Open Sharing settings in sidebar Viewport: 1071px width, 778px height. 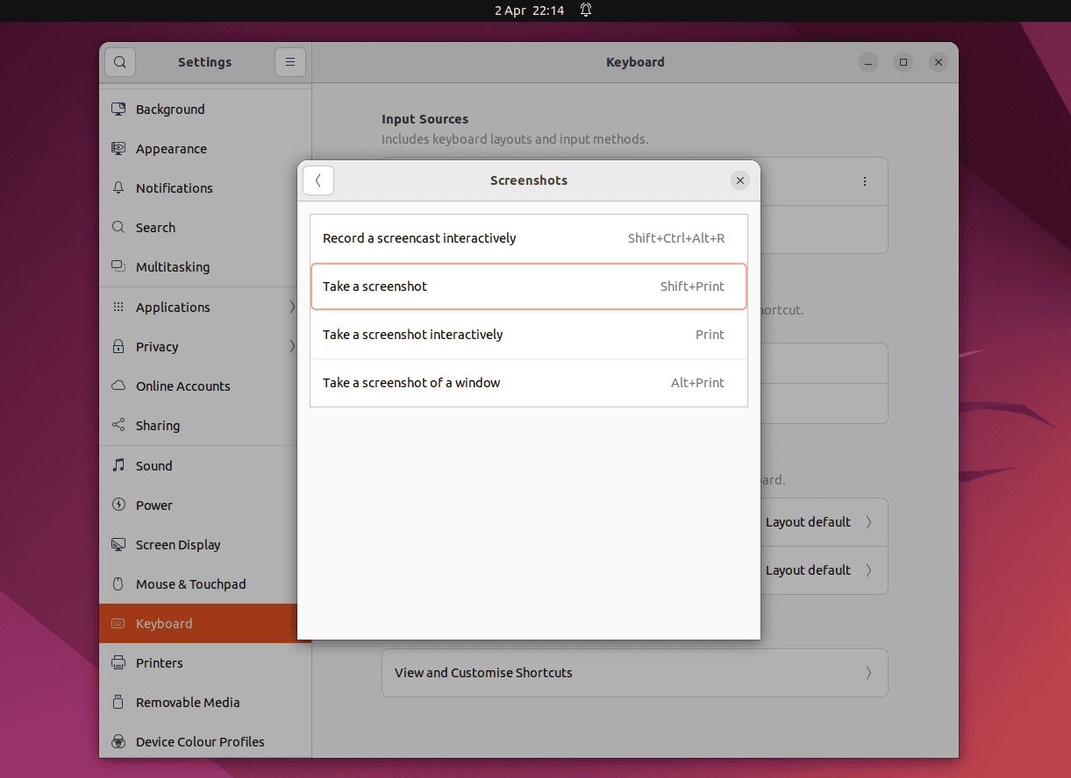click(205, 425)
